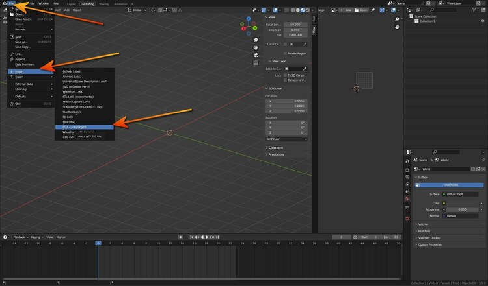Open the World properties tab icon
Viewport: 488px width, 286px height.
tap(407, 198)
